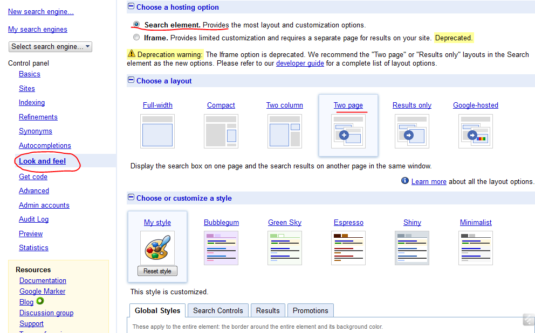Open the Refinements link
Viewport: 535px width, 333px height.
[38, 117]
